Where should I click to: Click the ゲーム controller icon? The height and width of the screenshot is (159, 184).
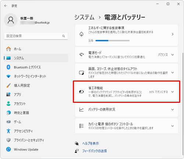coord(8,122)
